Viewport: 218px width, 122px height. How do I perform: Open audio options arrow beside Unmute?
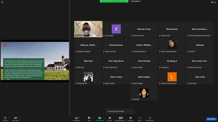coord(9,118)
